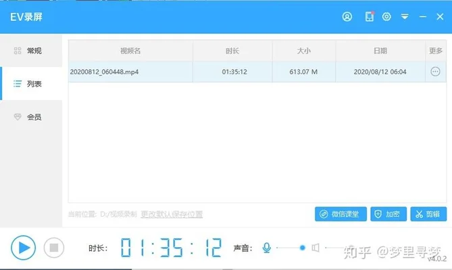Toggle the microphone icon
This screenshot has height=270, width=452.
click(267, 248)
